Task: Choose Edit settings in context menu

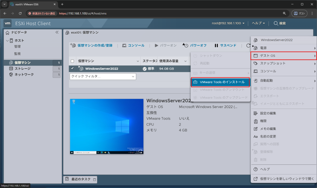Action: pyautogui.click(x=284, y=113)
